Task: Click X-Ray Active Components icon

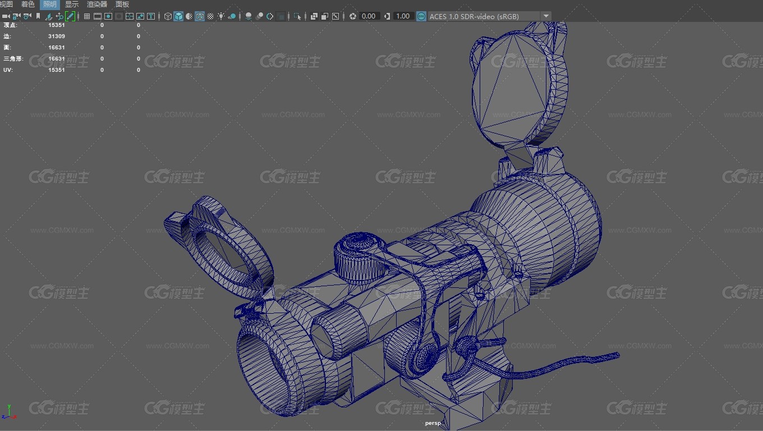Action: [325, 16]
